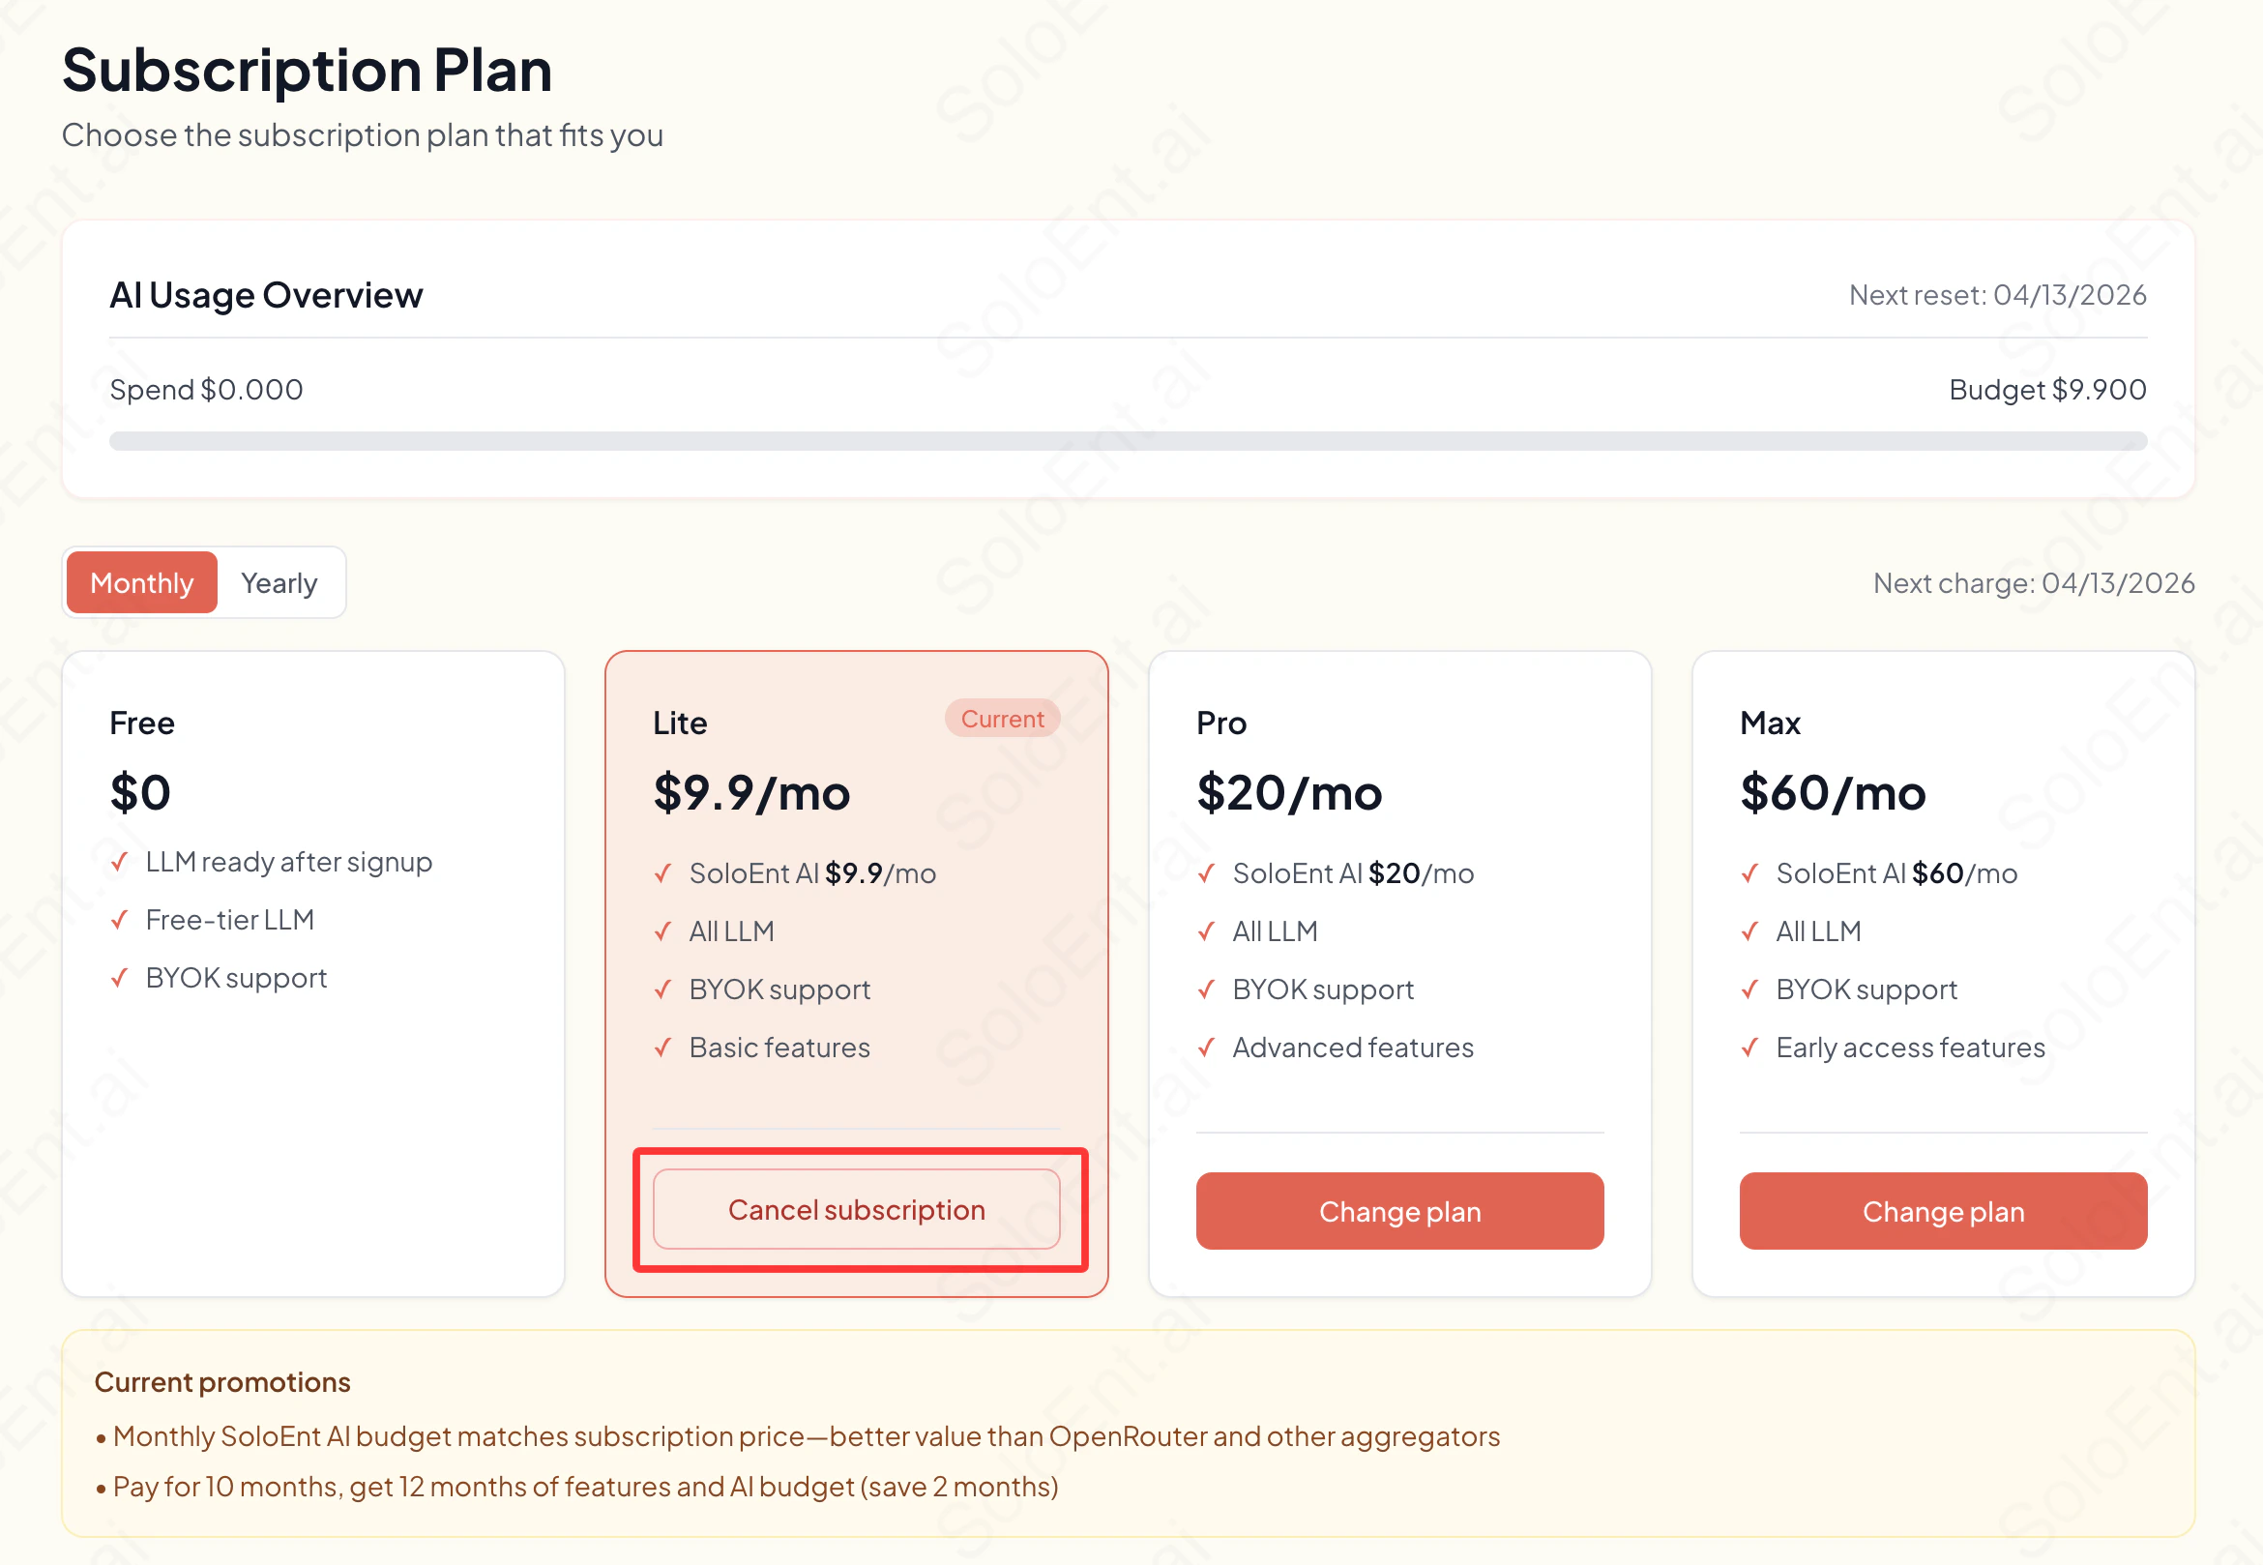
Task: Click the checkmark next to Early access features
Action: pos(1751,1048)
